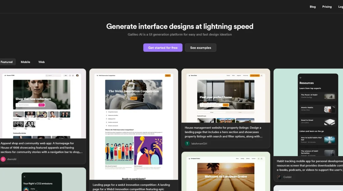Click the 'Apparel shop and community web app' description
This screenshot has width=343, height=191.
coord(42,148)
